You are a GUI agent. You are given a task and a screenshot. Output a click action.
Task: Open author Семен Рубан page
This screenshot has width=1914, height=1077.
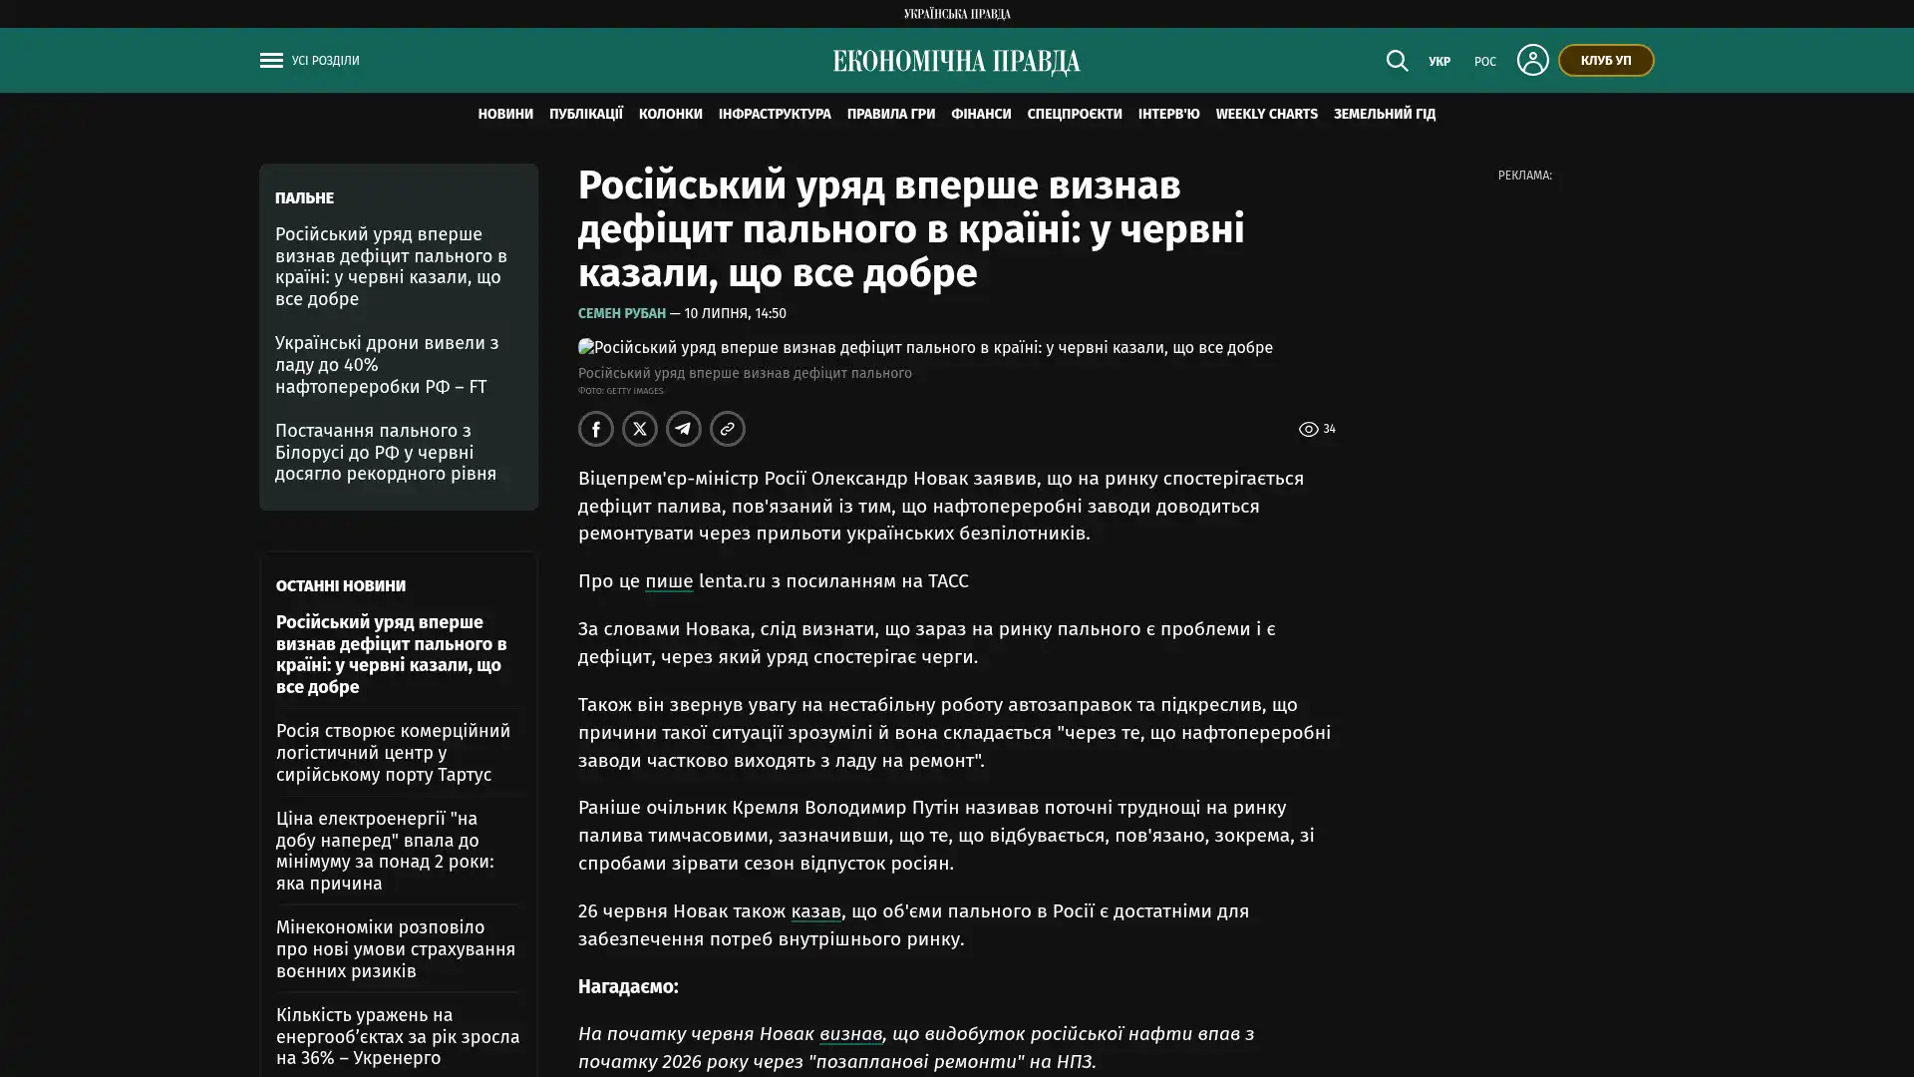622,313
